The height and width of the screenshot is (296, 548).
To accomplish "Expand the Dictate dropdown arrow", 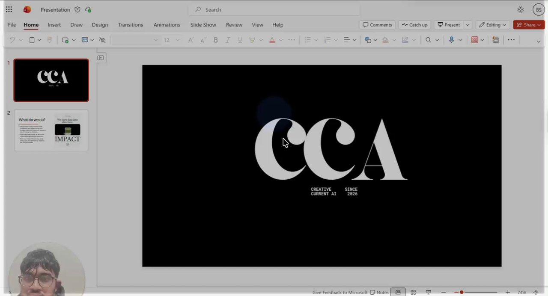I will (460, 40).
